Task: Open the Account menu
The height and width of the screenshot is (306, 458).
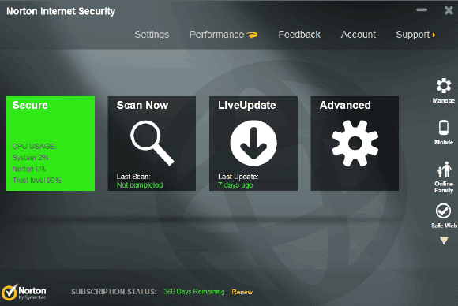Action: [358, 35]
